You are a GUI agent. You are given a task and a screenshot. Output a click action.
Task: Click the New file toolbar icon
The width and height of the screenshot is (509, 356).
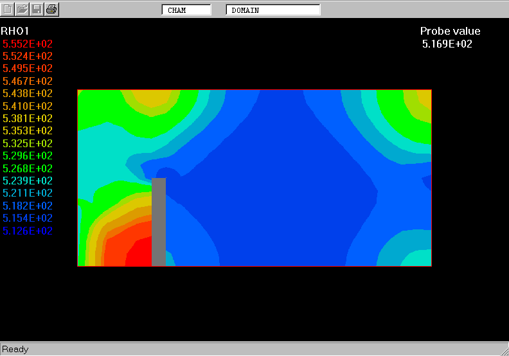(8, 10)
